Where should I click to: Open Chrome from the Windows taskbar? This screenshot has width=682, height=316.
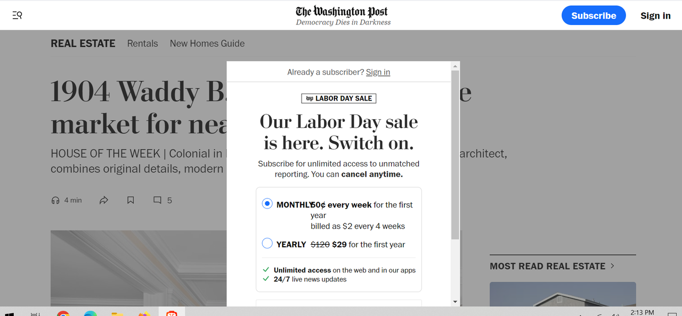(x=63, y=313)
